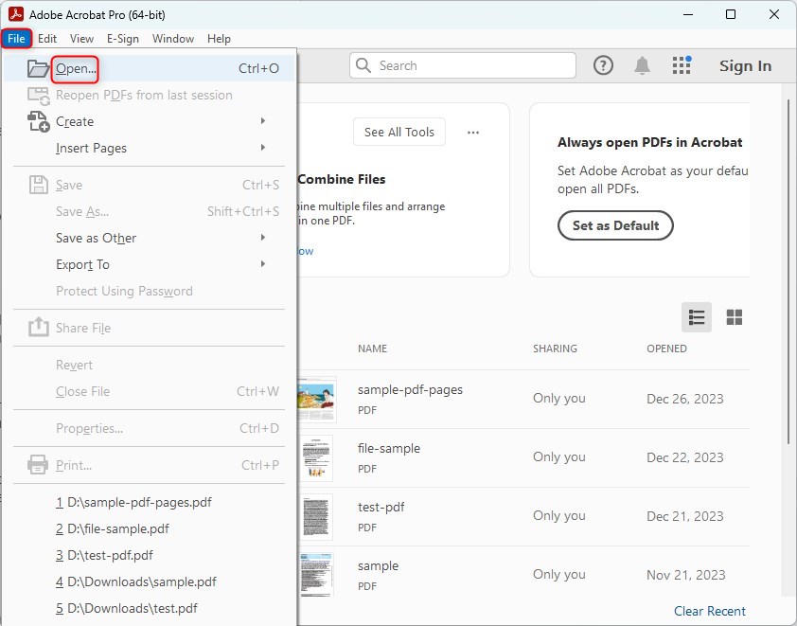Viewport: 797px width, 626px height.
Task: Expand the Export To submenu
Action: (x=263, y=264)
